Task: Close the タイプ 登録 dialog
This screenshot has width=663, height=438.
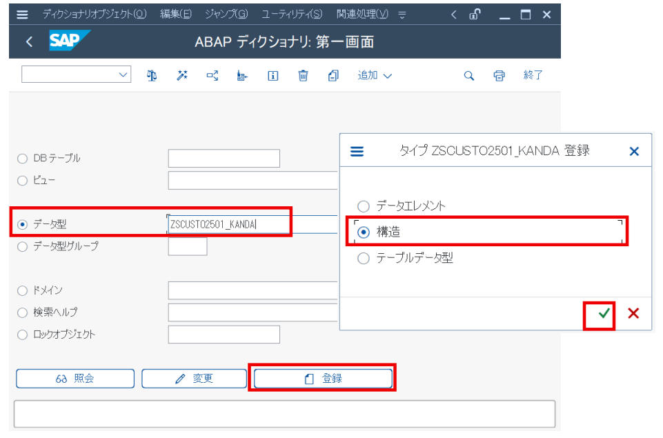Action: pos(634,151)
